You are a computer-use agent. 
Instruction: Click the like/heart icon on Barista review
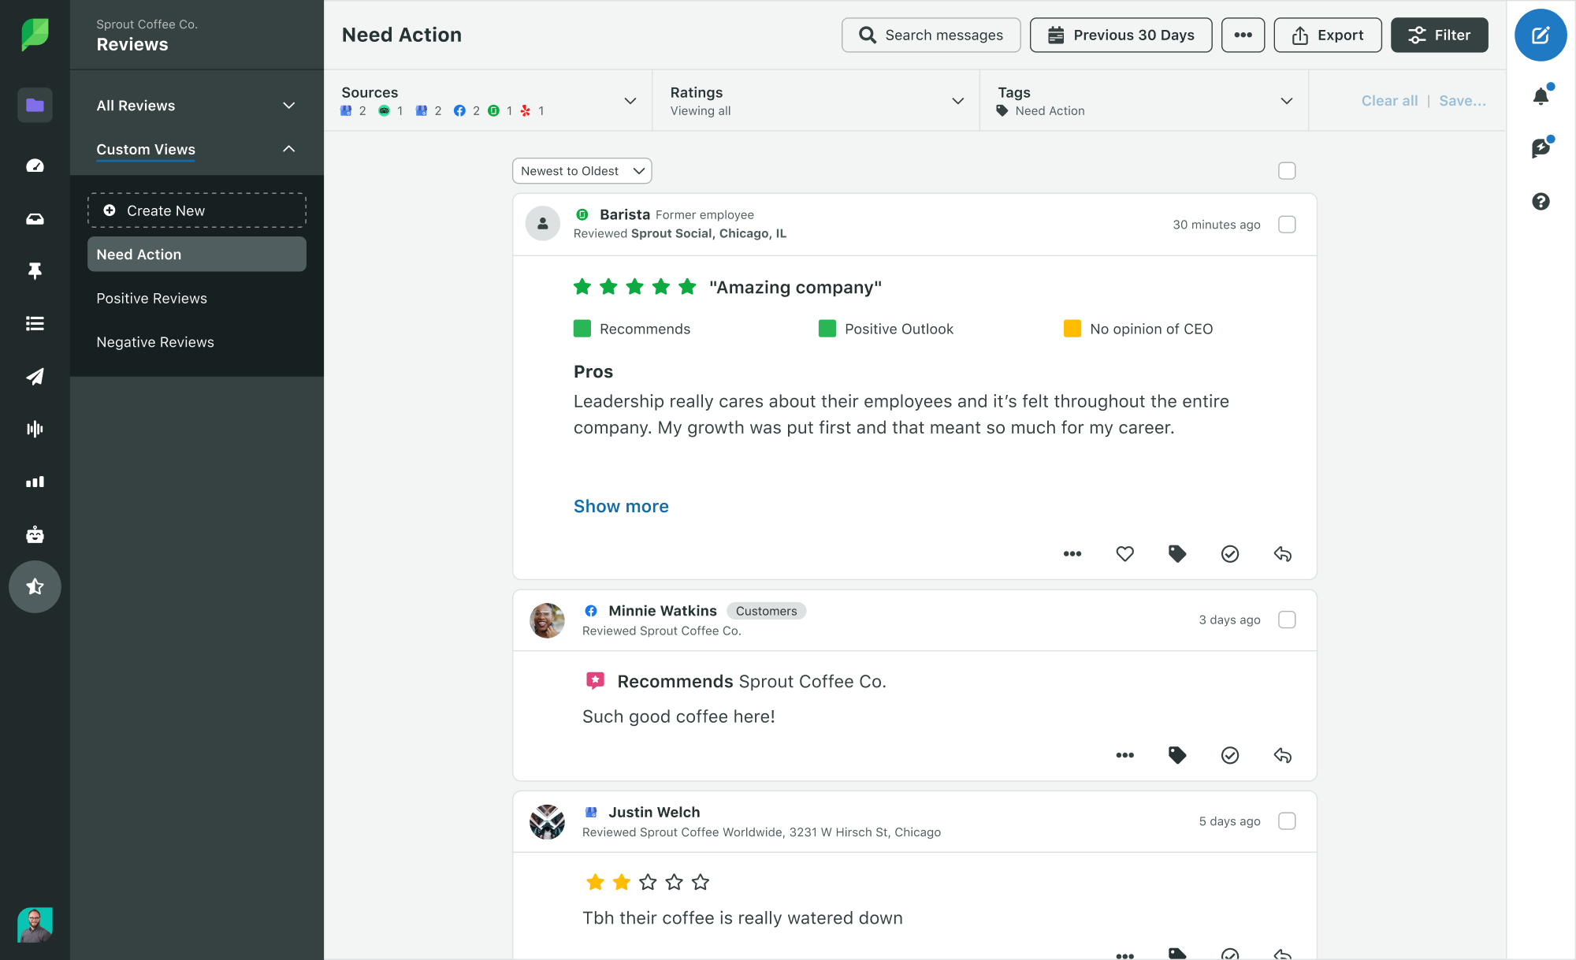(x=1124, y=553)
